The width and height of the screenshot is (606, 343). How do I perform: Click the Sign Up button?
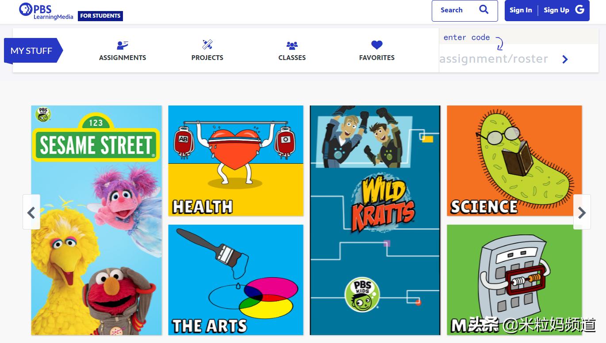(556, 10)
